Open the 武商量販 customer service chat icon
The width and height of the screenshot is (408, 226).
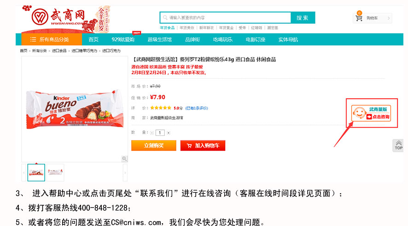coord(371,113)
